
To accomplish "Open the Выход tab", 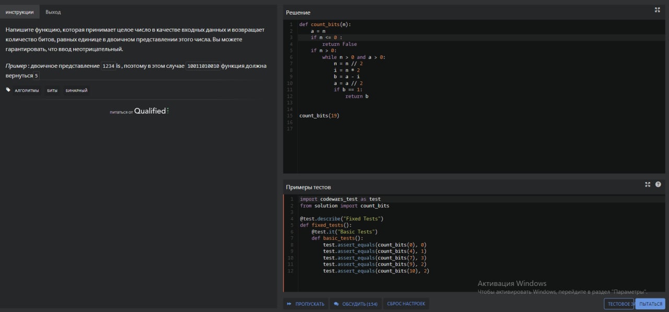I will click(x=53, y=11).
